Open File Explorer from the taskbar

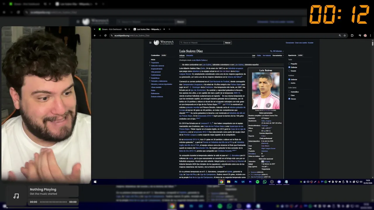point(228,182)
